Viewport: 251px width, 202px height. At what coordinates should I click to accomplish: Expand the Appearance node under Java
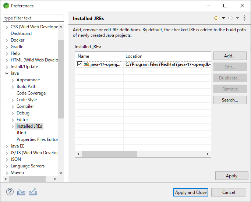pos(13,80)
